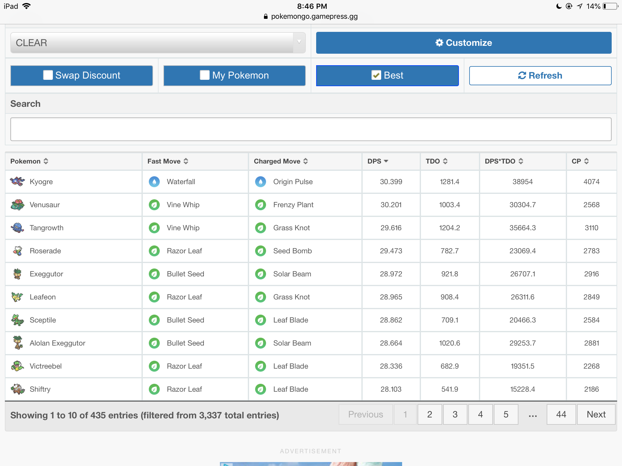Tap the battery indicator in status bar
Image resolution: width=622 pixels, height=466 pixels.
(x=610, y=6)
